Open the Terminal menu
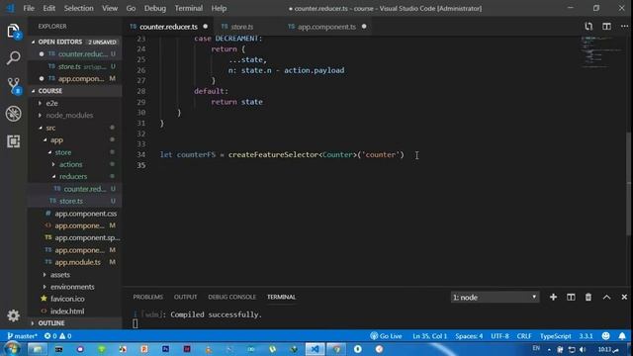Screen dimensions: 633x356 pyautogui.click(x=189, y=8)
